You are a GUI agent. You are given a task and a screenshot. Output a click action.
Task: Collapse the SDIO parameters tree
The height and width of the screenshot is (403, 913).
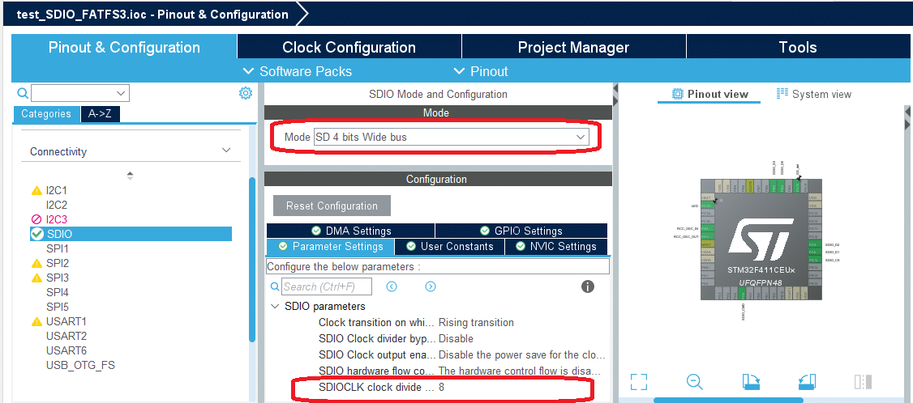(275, 306)
